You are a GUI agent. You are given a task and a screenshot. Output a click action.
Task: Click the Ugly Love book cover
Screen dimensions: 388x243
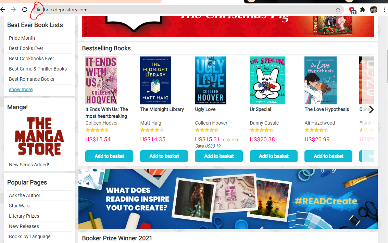coord(211,80)
